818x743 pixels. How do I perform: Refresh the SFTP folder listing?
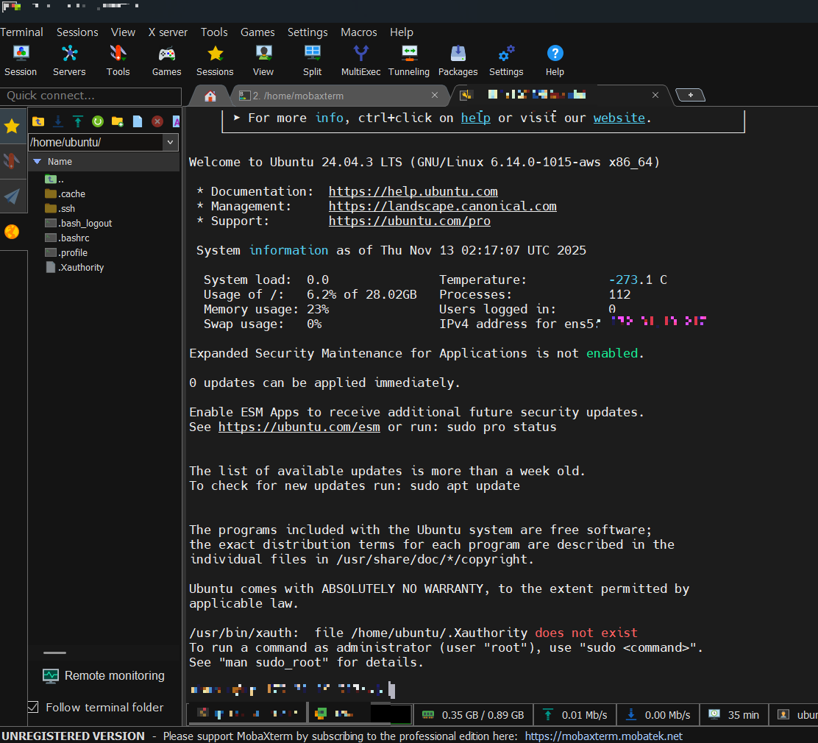pyautogui.click(x=98, y=121)
